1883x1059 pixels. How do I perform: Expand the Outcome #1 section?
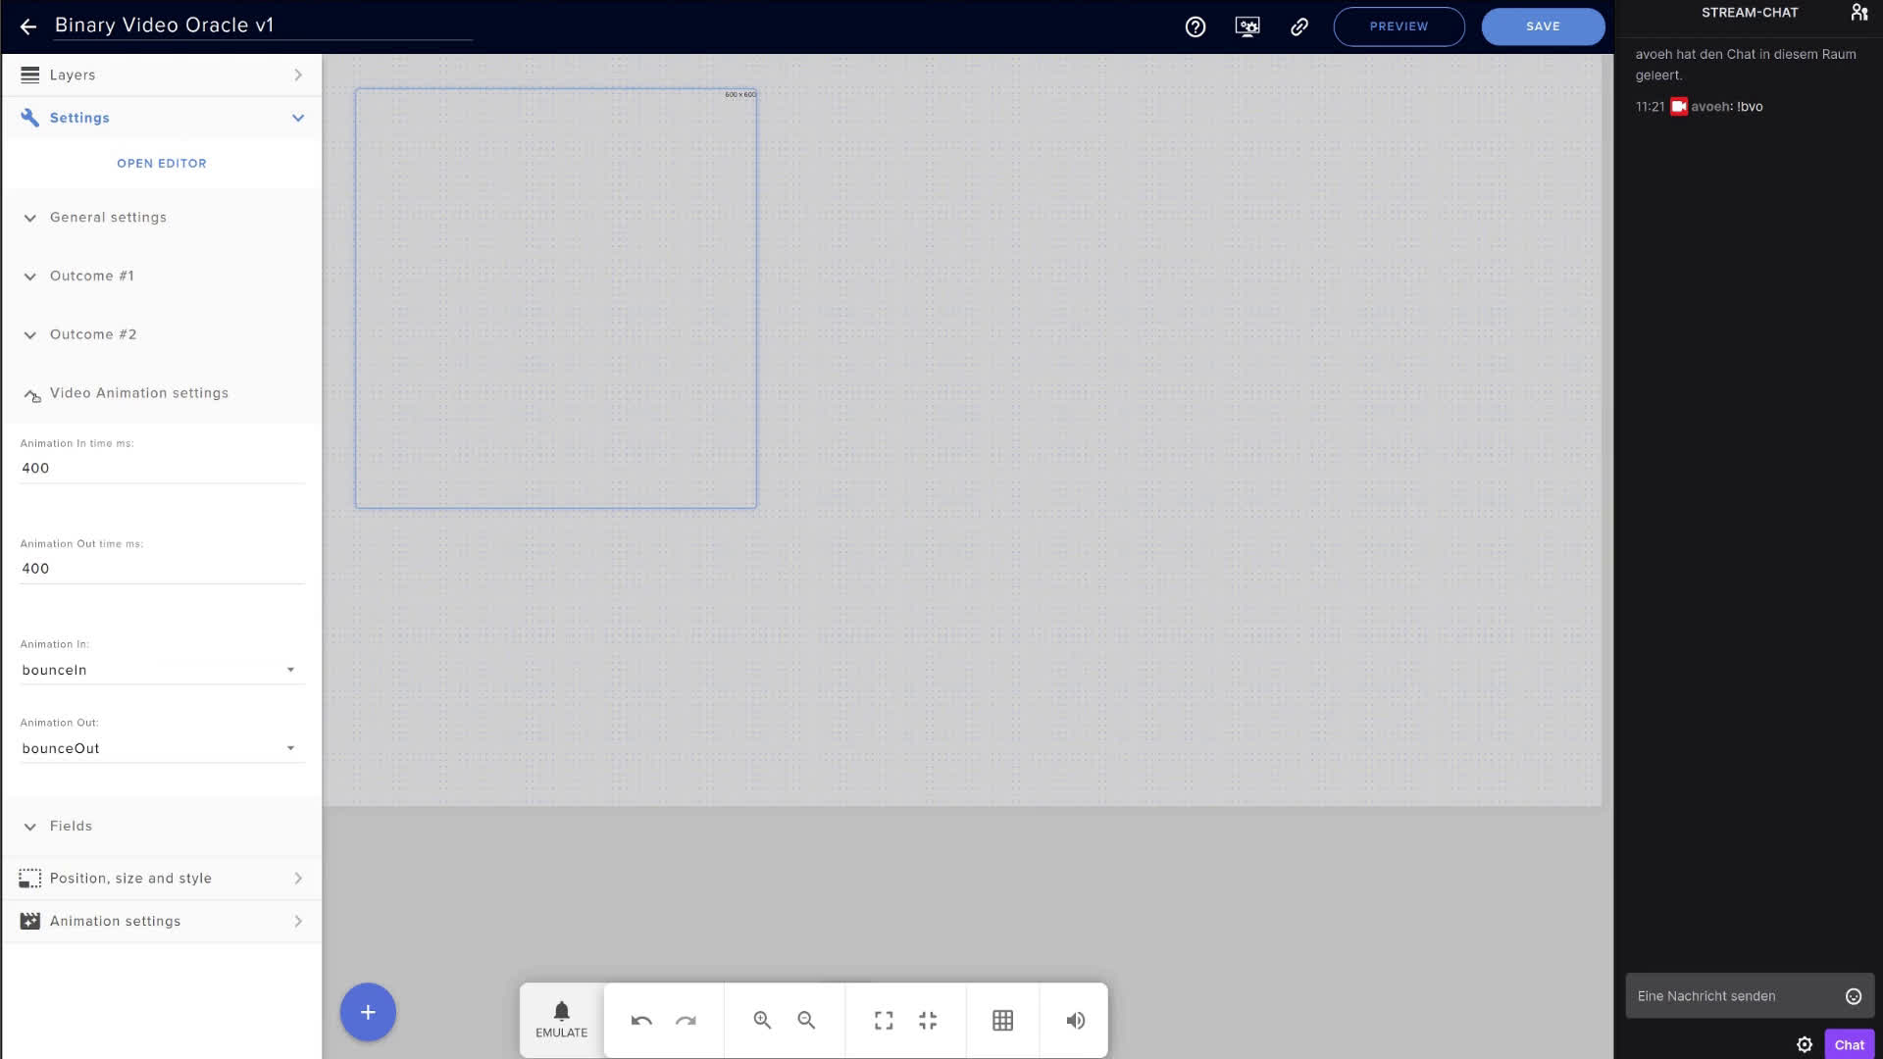pos(92,276)
